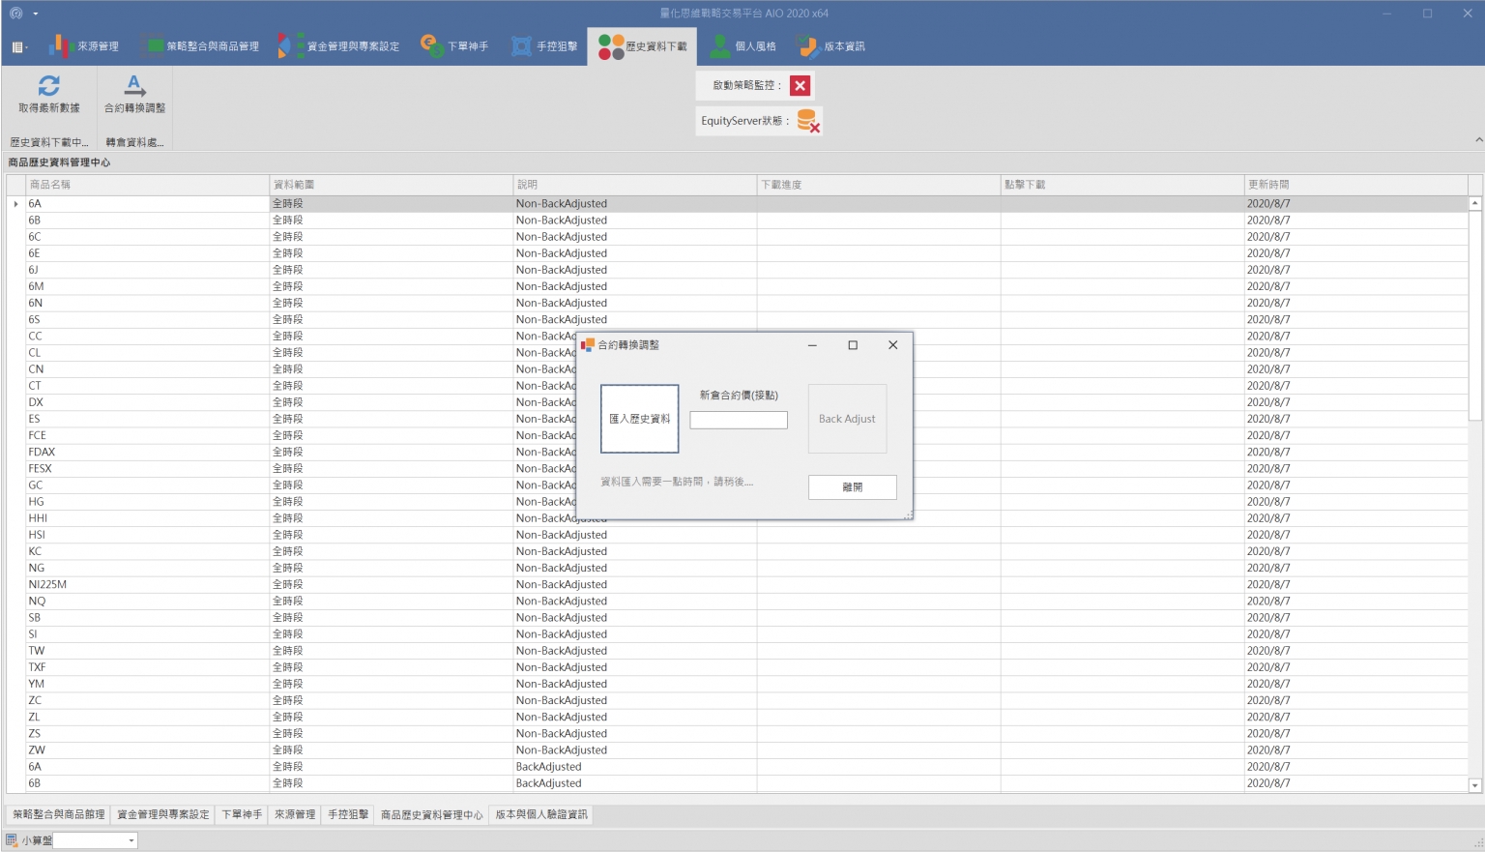Click the 匯入歷史資料 button

click(x=639, y=419)
